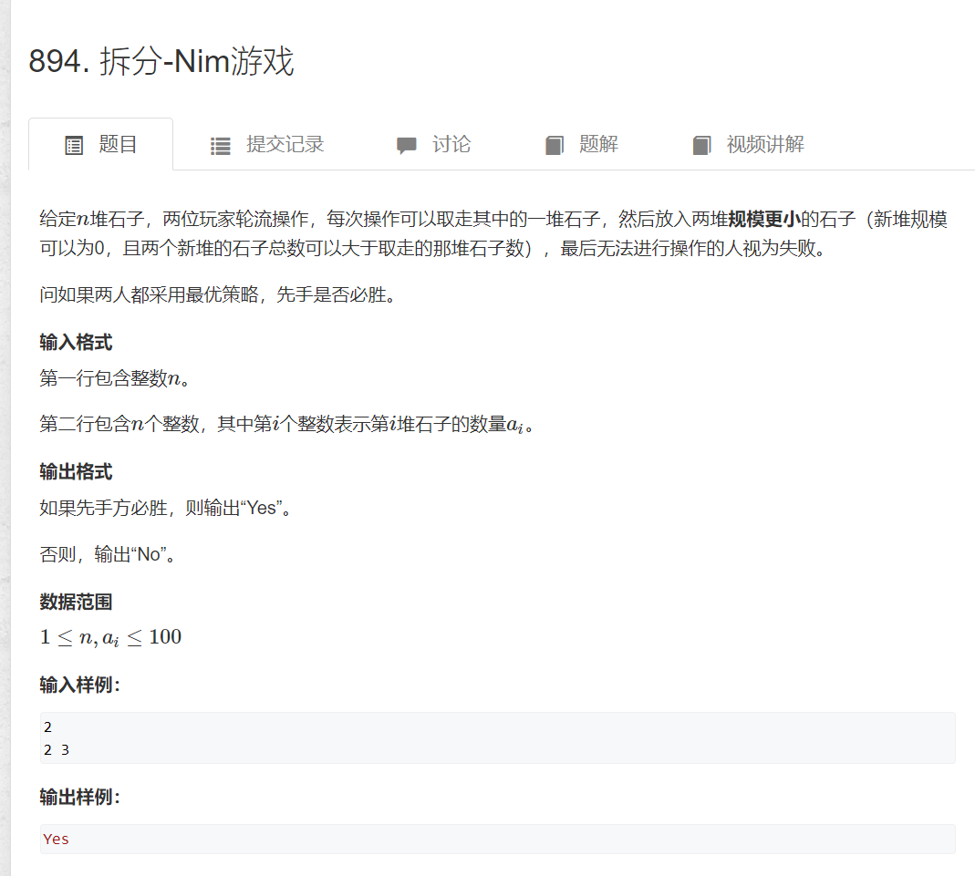Click the Yes sample output block

coord(497,839)
